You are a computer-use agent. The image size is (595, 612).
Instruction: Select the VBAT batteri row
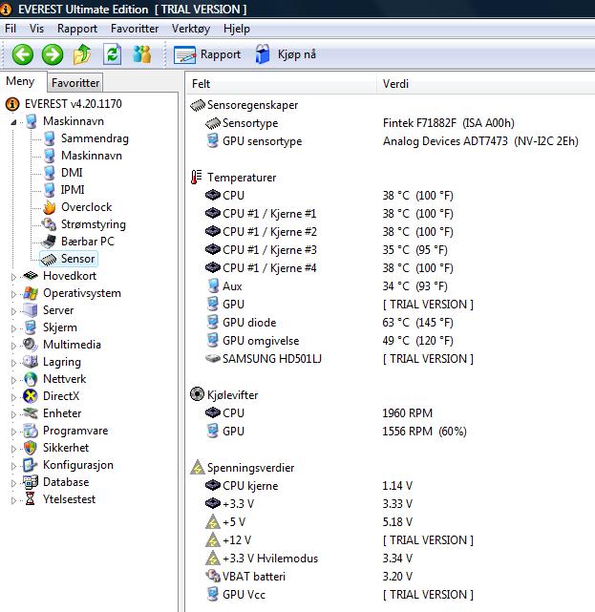pyautogui.click(x=391, y=576)
